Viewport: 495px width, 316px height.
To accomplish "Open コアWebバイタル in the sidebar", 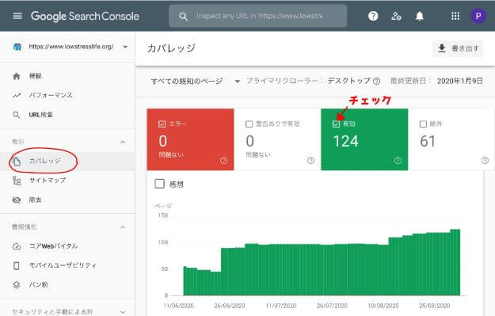I will click(x=67, y=246).
